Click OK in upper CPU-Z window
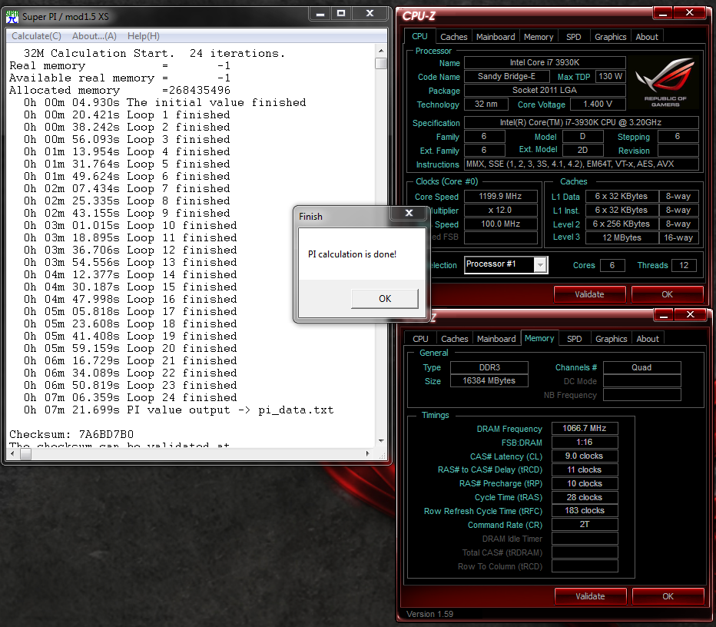Viewport: 716px width, 627px height. (x=667, y=294)
